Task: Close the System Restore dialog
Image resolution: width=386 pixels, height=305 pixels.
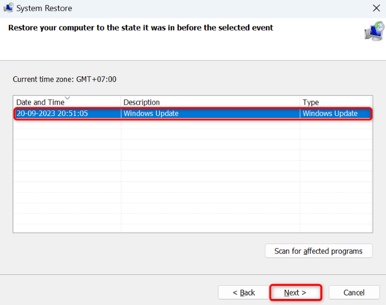Action: tap(376, 8)
